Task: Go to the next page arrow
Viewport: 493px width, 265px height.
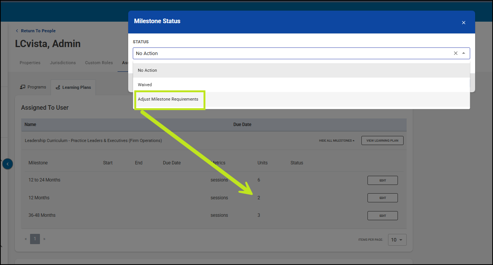Action: (44, 239)
